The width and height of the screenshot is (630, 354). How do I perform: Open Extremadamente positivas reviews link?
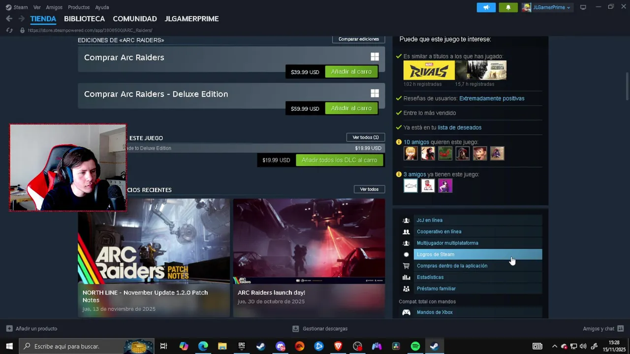pyautogui.click(x=492, y=98)
